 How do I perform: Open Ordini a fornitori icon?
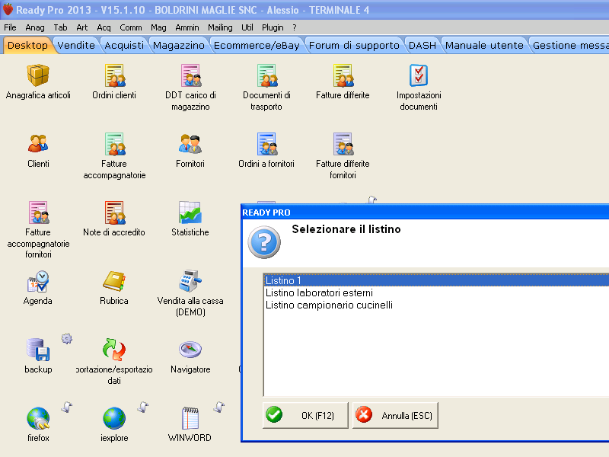point(266,144)
